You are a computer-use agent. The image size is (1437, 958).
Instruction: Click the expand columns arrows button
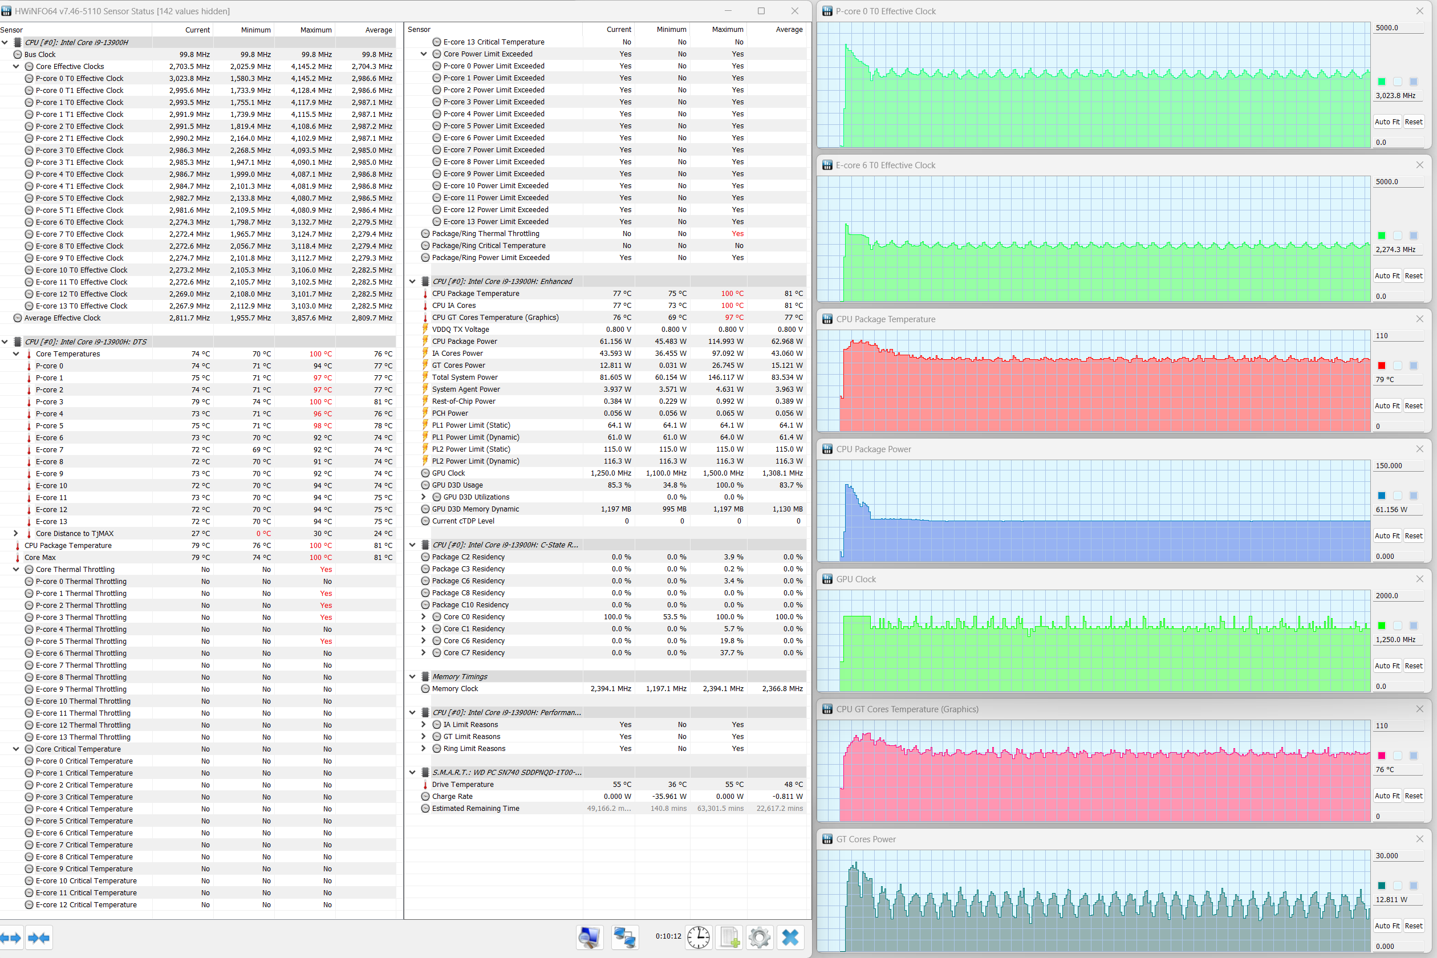(x=11, y=938)
